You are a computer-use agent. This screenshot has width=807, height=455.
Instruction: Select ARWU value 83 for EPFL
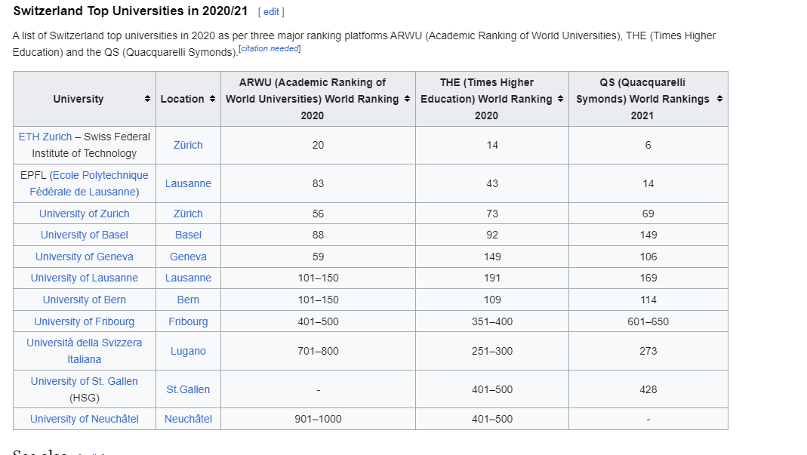(x=318, y=183)
